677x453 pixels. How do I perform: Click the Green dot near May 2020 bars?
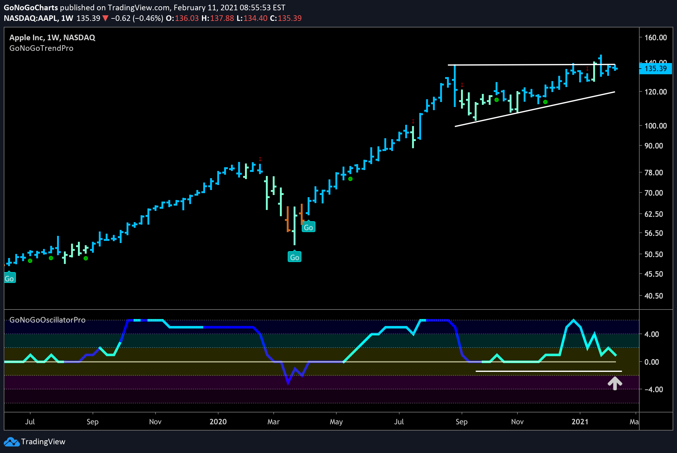coord(350,179)
